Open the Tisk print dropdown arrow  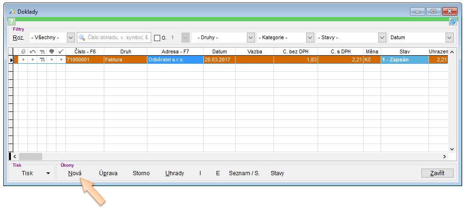[48, 173]
